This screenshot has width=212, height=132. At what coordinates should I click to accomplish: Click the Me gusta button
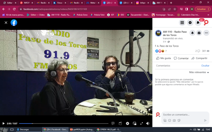point(164,58)
